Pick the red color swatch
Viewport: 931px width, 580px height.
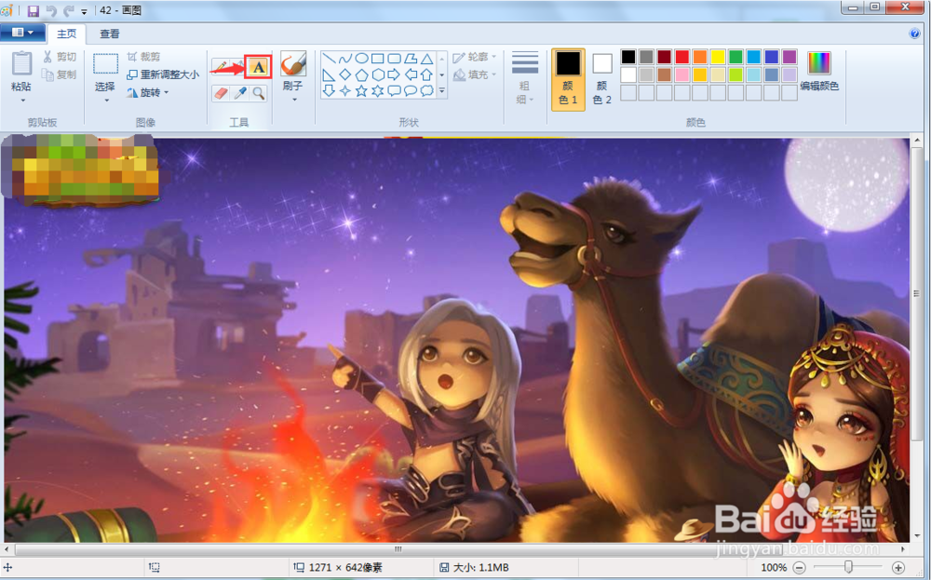tap(682, 57)
